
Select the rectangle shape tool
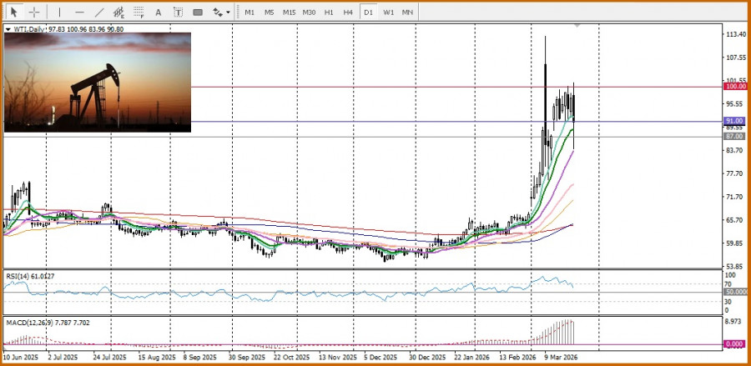(198, 13)
